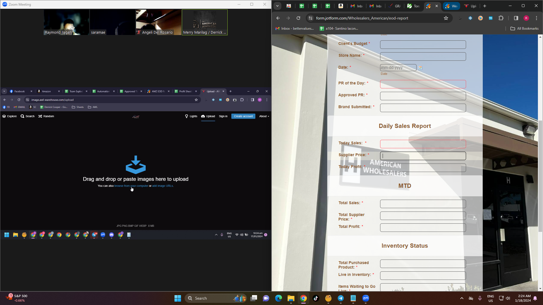Viewport: 543px width, 305px height.
Task: Click the Today Profit input field
Action: (423, 168)
